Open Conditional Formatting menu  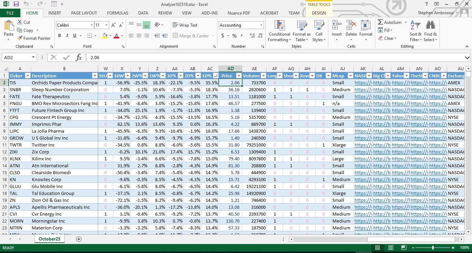279,31
